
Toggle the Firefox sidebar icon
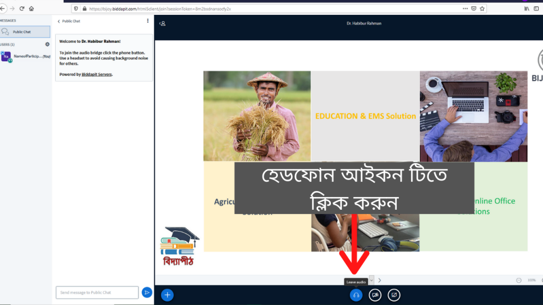click(536, 8)
